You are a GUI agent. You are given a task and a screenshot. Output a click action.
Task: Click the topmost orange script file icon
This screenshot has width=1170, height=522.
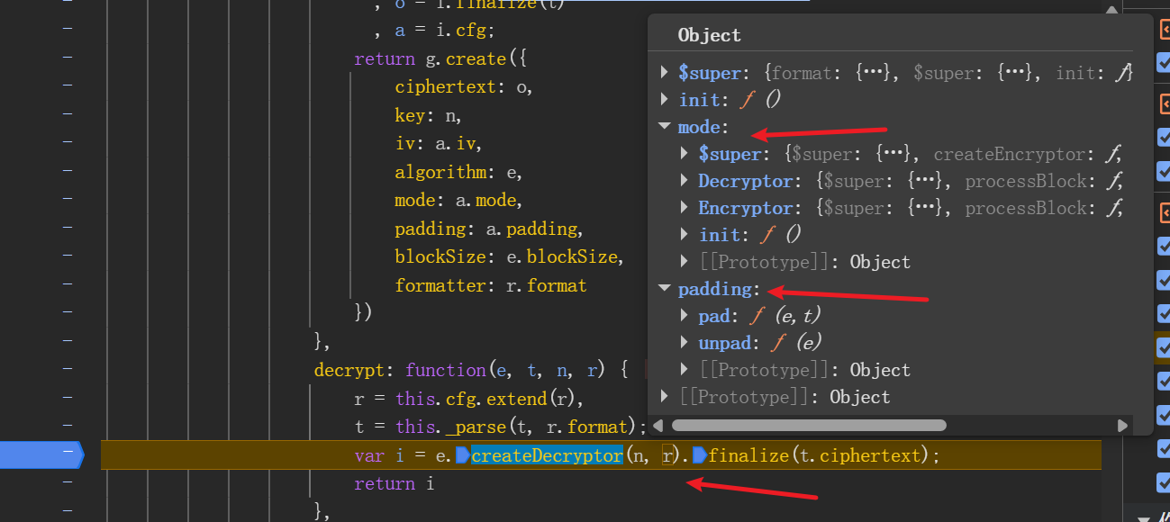pos(1163,30)
